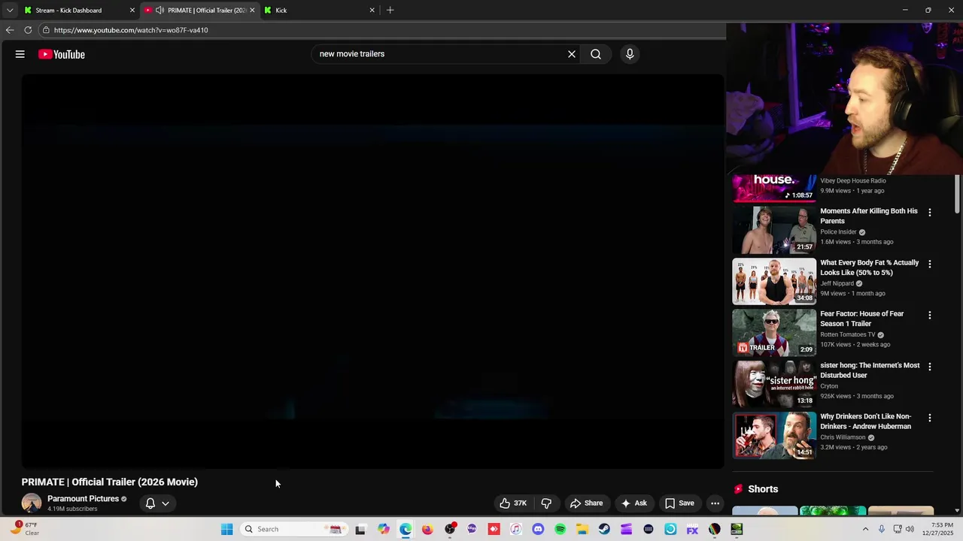Open the YouTube guide hamburger menu
This screenshot has height=541, width=963.
20,54
